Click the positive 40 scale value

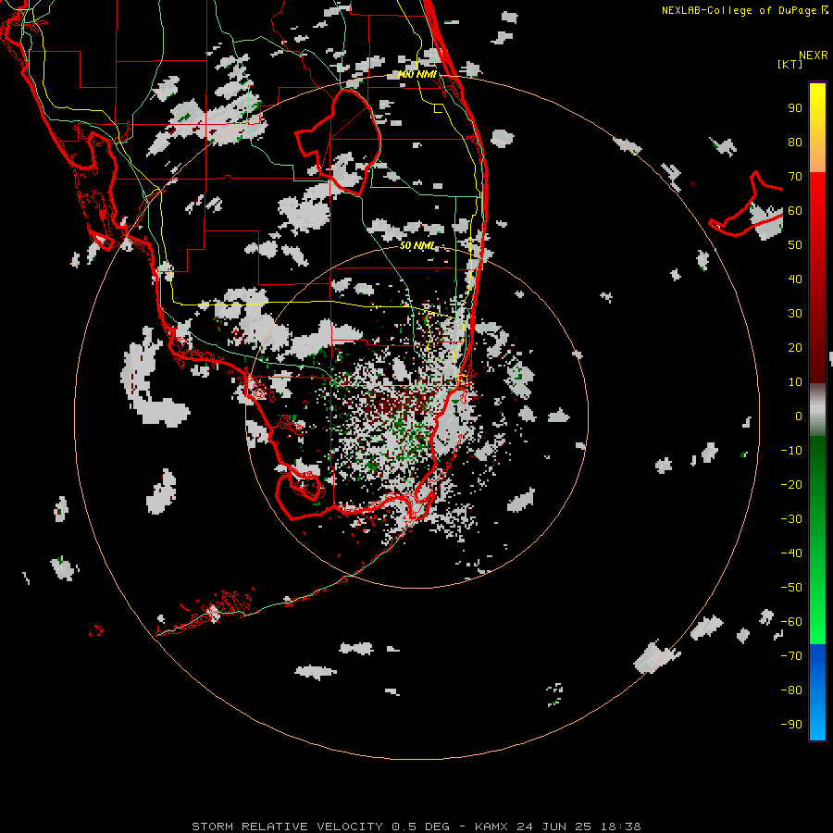point(795,279)
